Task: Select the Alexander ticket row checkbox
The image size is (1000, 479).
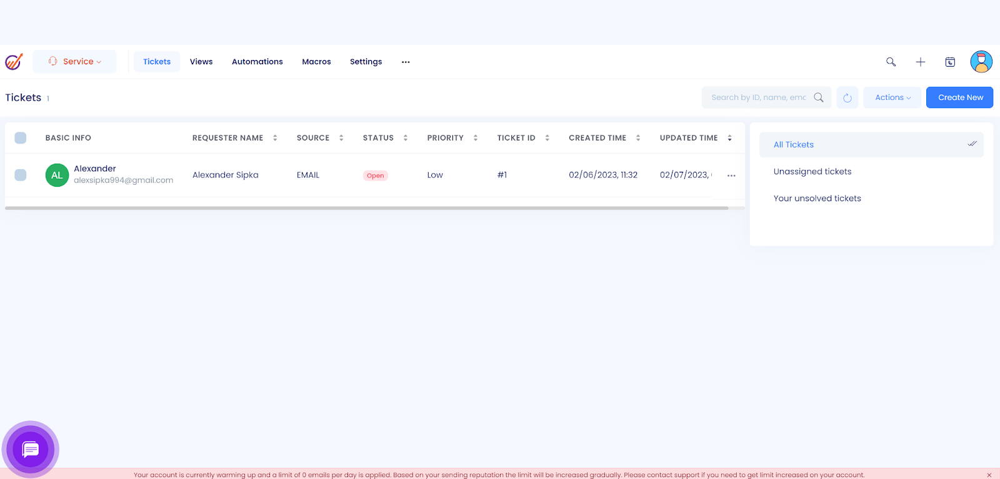Action: pyautogui.click(x=21, y=175)
